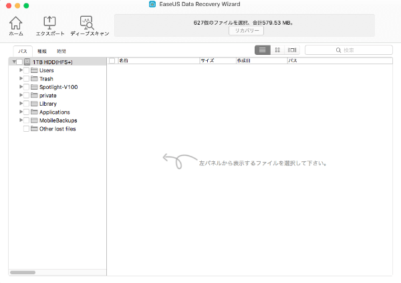Viewport: 401px width, 283px height.
Task: Expand the Trash folder
Action: pyautogui.click(x=21, y=78)
